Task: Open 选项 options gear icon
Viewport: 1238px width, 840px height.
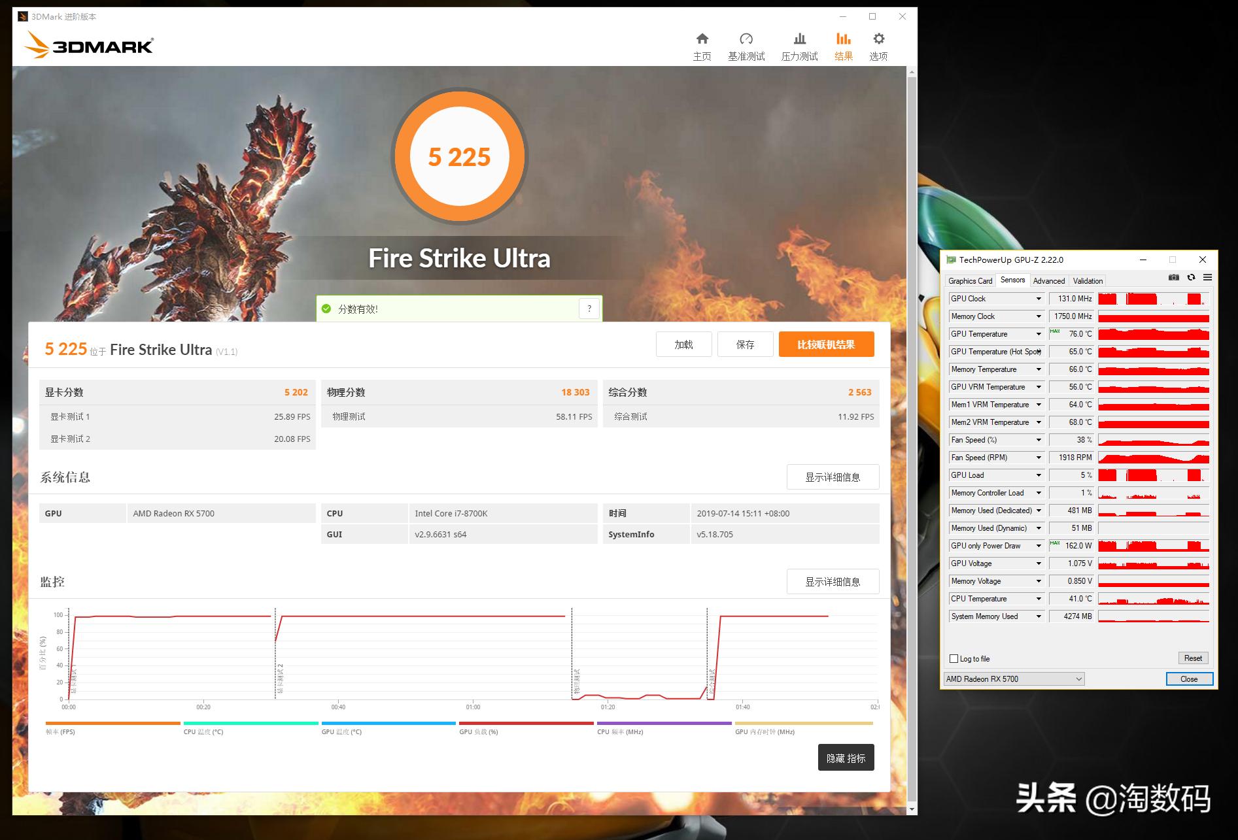Action: [x=878, y=39]
